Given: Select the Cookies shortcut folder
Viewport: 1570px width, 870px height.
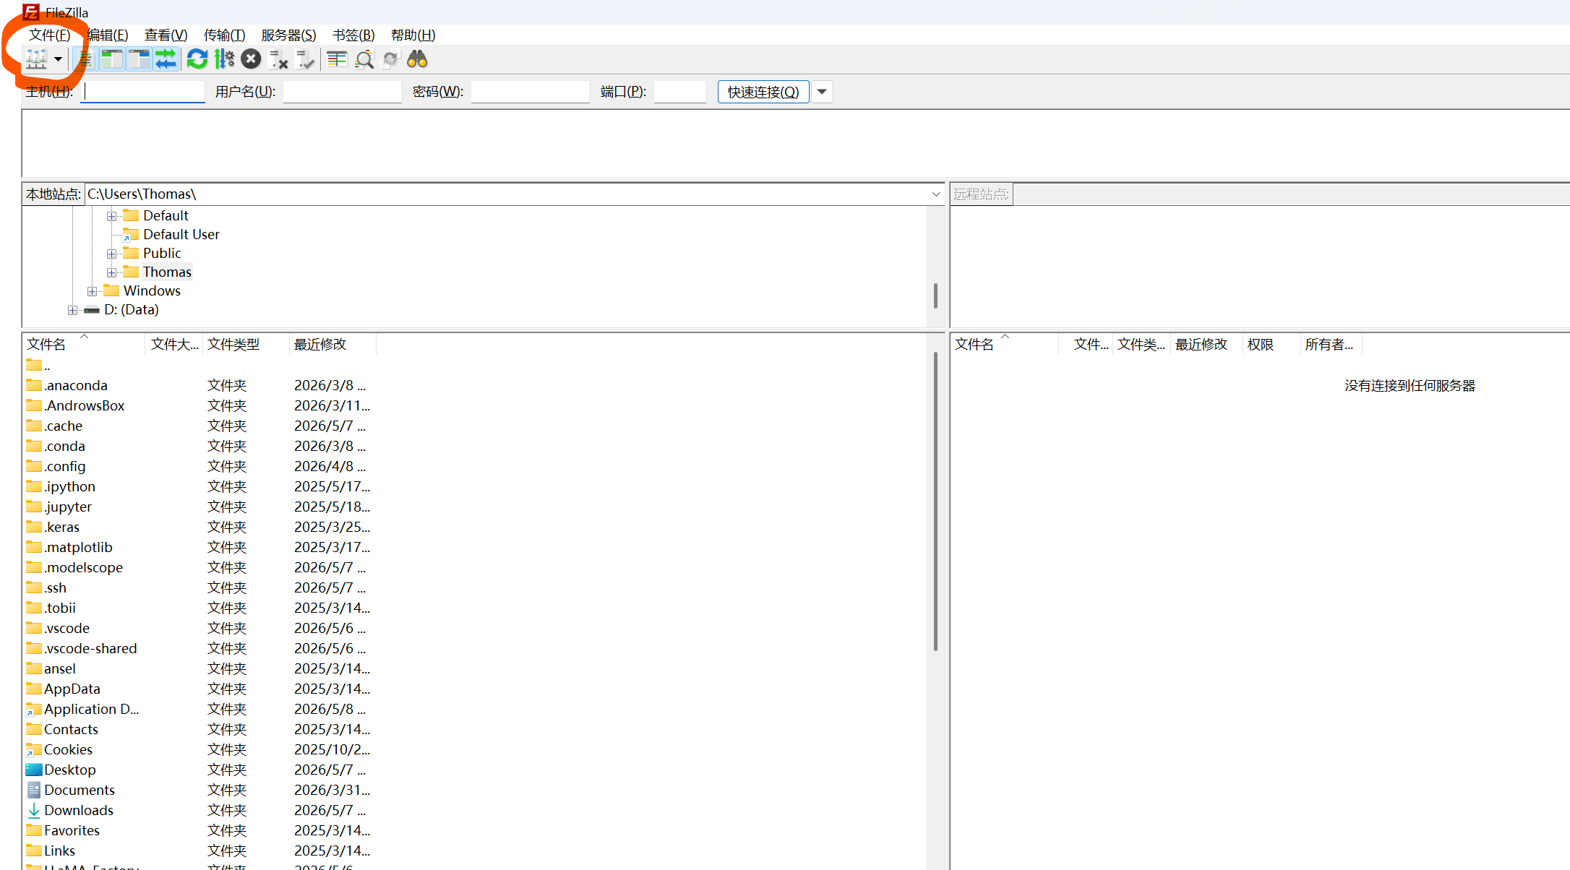Looking at the screenshot, I should [x=68, y=749].
